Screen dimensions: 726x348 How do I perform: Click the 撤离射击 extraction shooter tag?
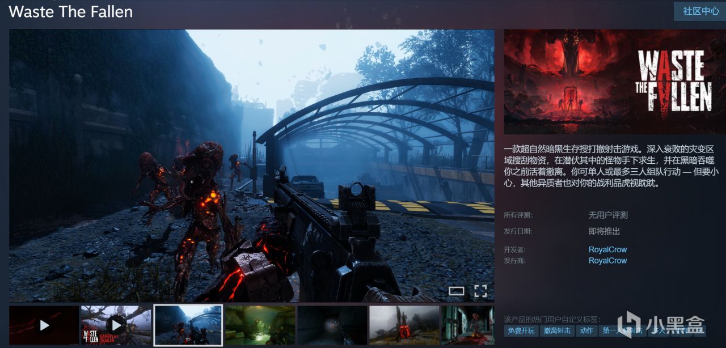pos(558,331)
